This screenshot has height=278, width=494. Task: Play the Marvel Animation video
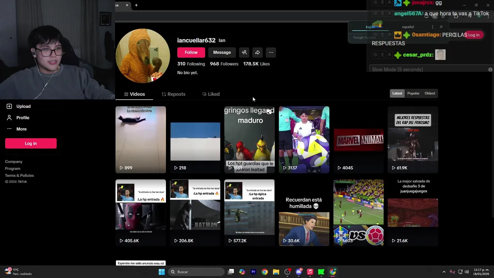point(359,140)
